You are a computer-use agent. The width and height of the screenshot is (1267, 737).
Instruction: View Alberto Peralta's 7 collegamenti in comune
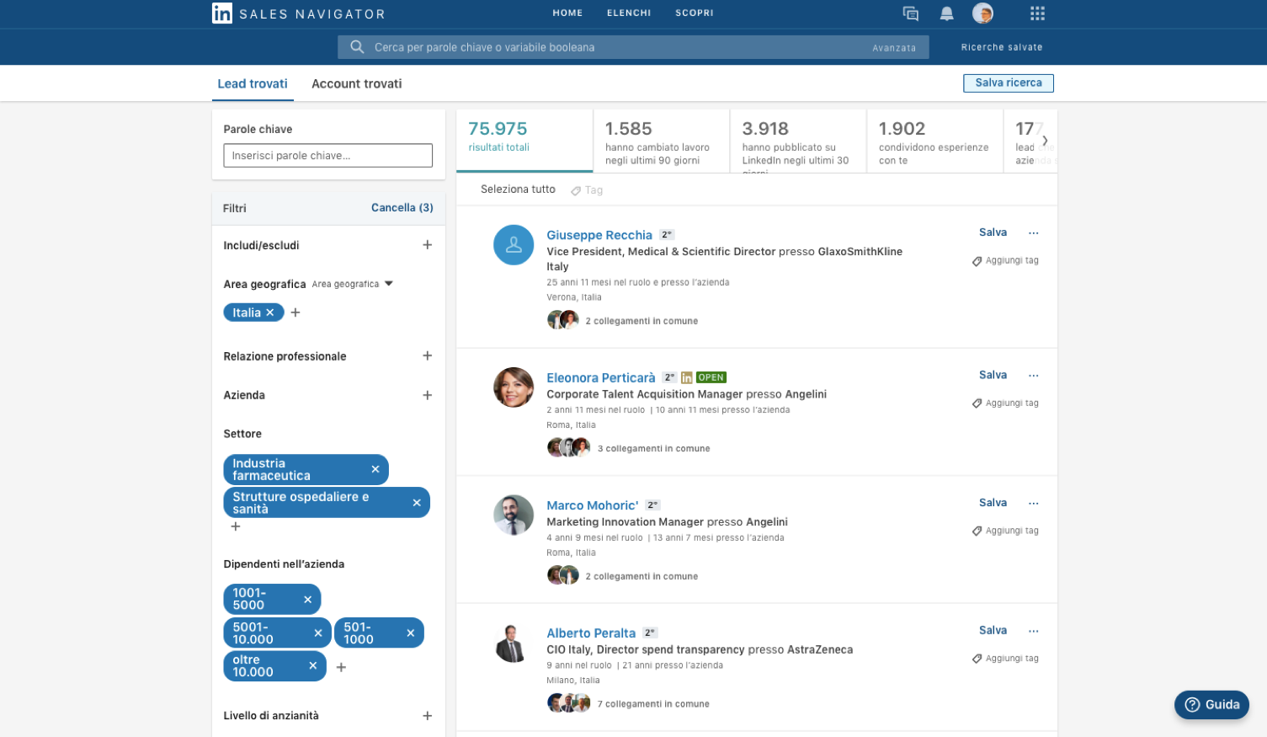(653, 704)
